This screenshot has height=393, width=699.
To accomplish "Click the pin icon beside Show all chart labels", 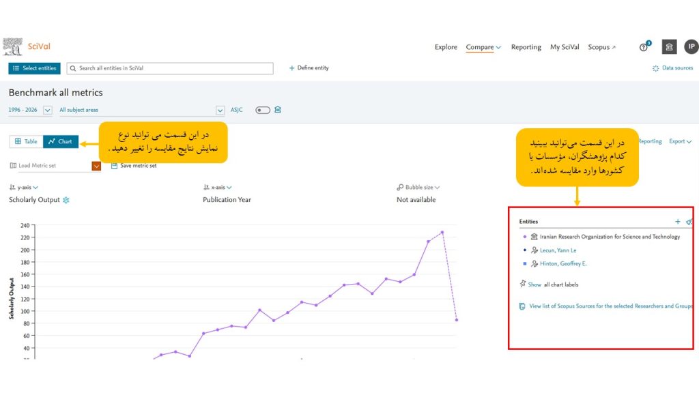I will (522, 284).
